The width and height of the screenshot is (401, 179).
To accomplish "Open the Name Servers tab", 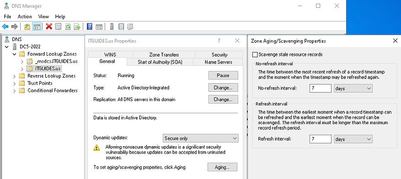I will pyautogui.click(x=218, y=62).
